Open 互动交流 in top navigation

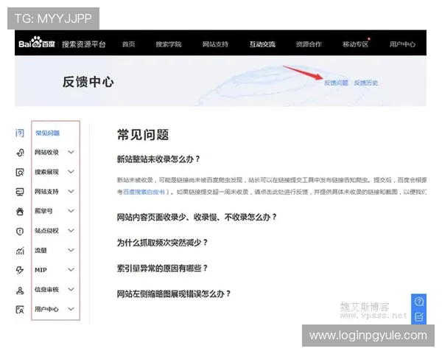coord(262,44)
